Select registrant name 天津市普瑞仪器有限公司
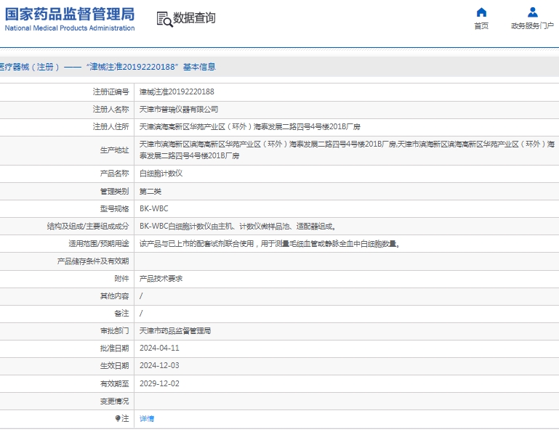The width and height of the screenshot is (559, 432). click(179, 110)
